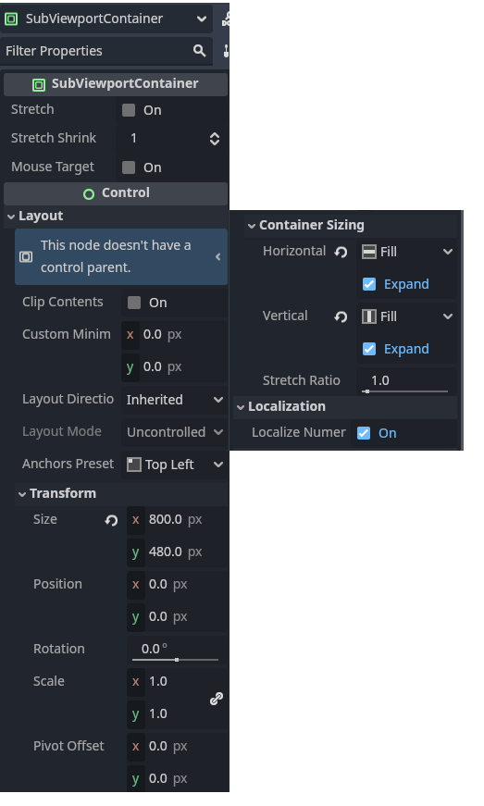The image size is (484, 806).
Task: Reset the Size property with revert icon
Action: point(111,520)
